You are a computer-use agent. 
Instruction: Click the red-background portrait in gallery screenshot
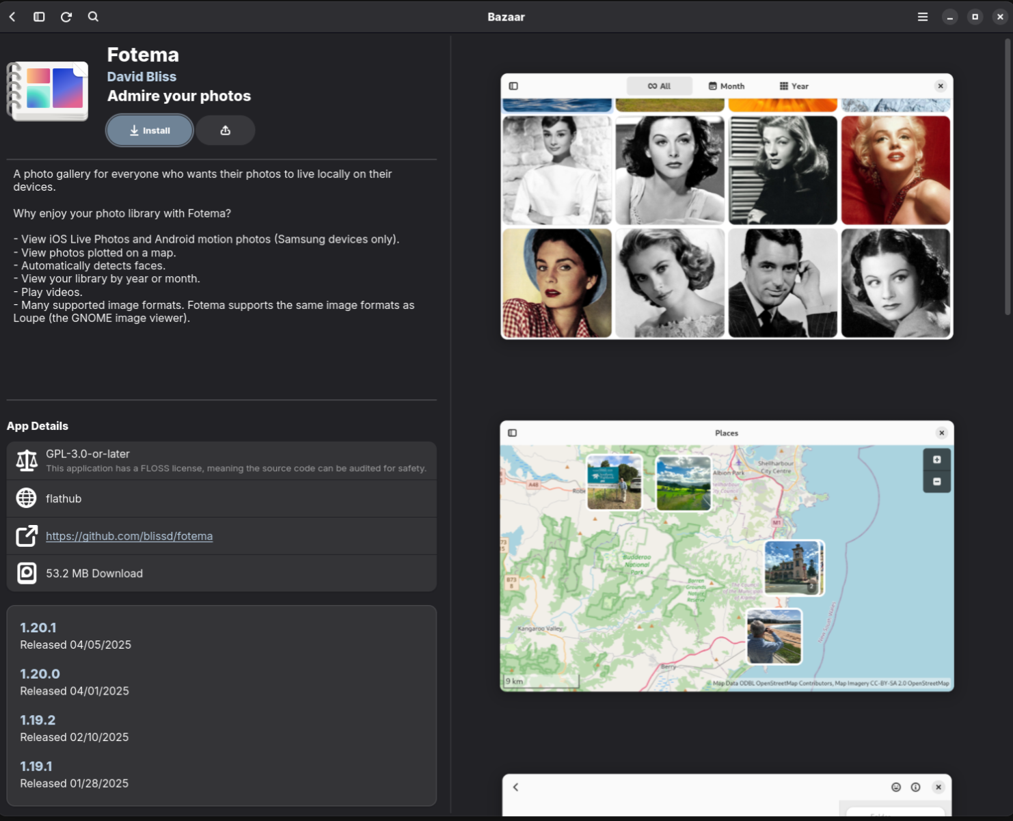pos(895,170)
